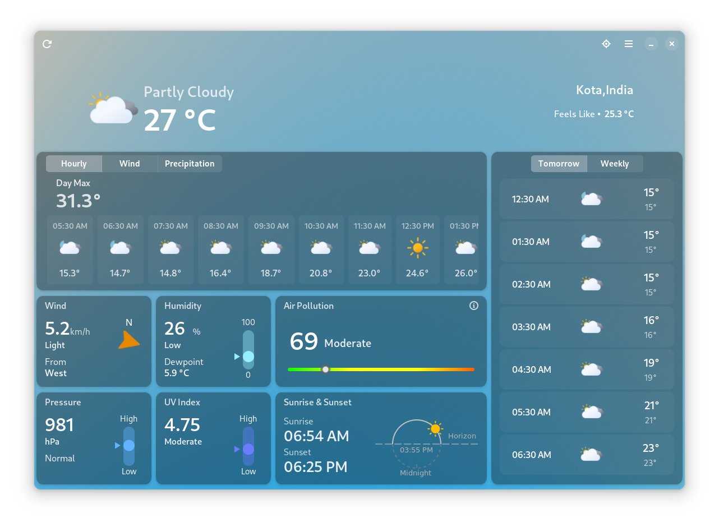Click the sun icon on sunrise arc
Image resolution: width=719 pixels, height=527 pixels.
pyautogui.click(x=435, y=429)
